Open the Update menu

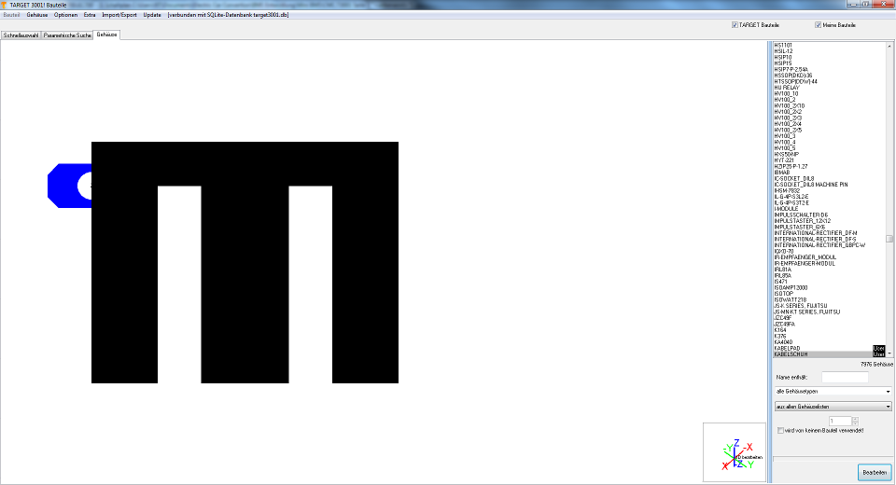pos(152,15)
